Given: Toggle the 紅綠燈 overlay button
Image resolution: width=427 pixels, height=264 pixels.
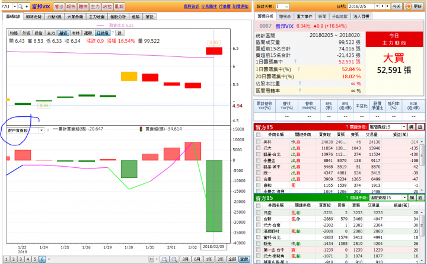Looking at the screenshot, I should [103, 33].
